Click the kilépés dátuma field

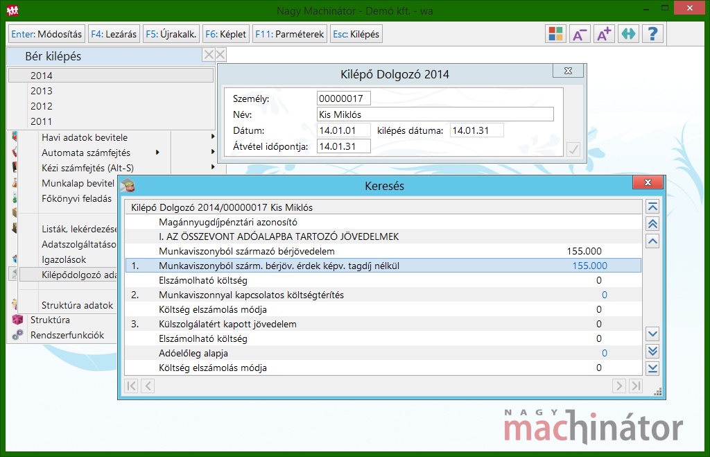coord(477,130)
